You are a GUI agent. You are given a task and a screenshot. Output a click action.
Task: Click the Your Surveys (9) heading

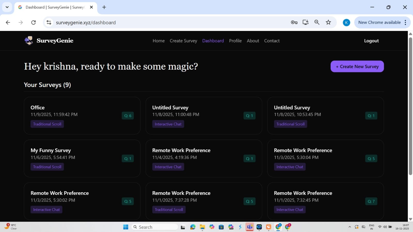(x=47, y=85)
